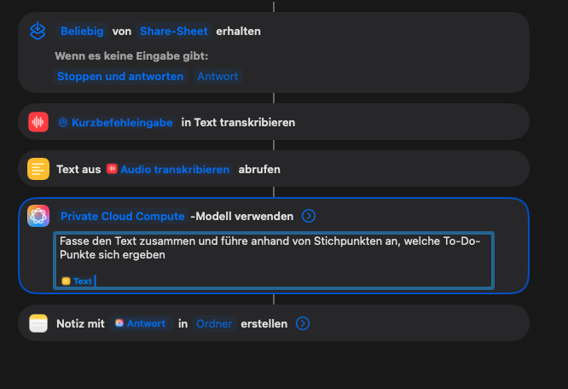Click the Notes action icon
This screenshot has height=389, width=568.
click(x=38, y=323)
